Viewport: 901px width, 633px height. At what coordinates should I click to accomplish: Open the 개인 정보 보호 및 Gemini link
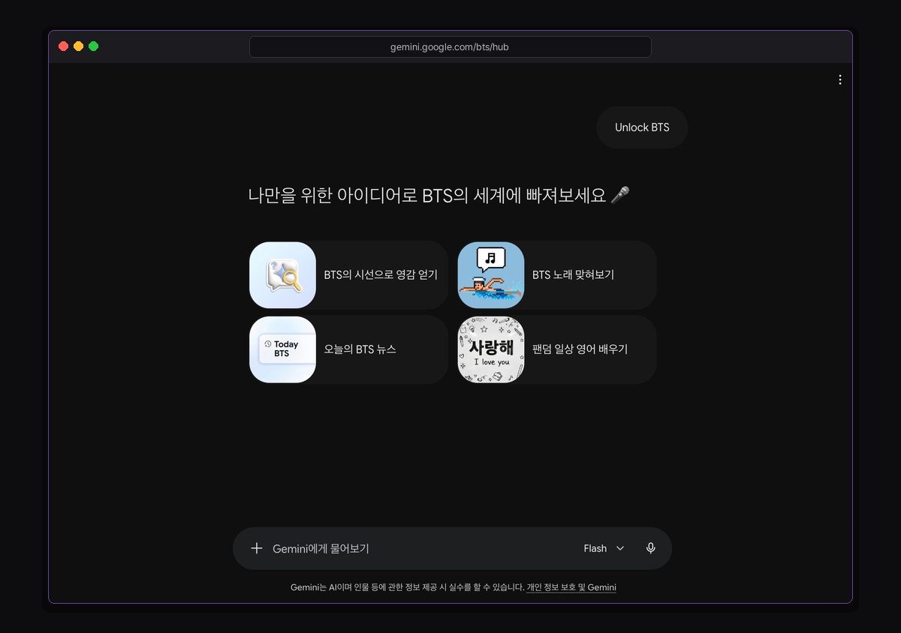tap(571, 587)
